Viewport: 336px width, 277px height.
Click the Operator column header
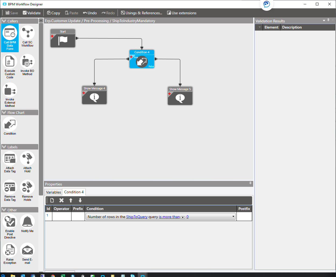(x=61, y=209)
